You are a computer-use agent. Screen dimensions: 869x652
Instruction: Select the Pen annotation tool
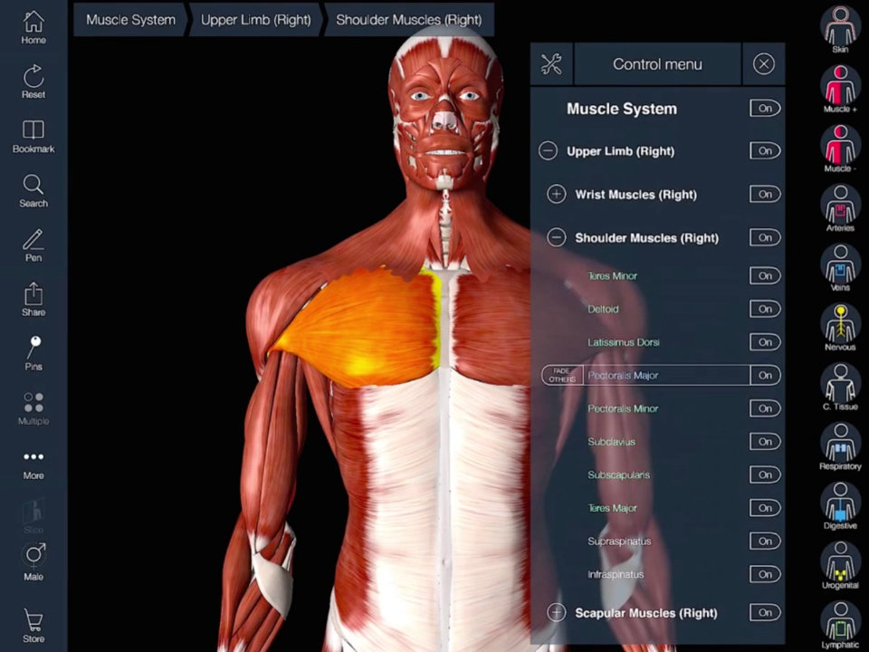[33, 244]
